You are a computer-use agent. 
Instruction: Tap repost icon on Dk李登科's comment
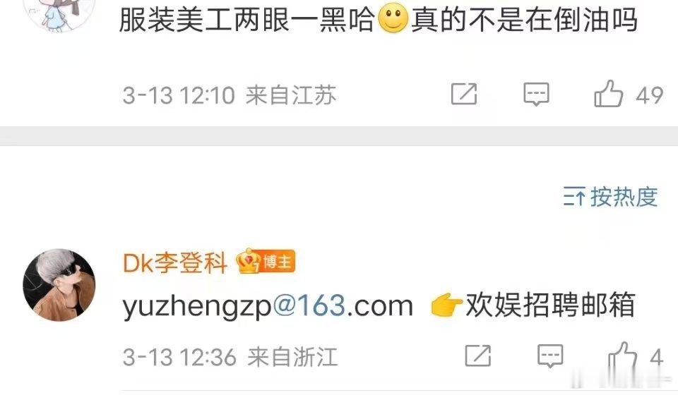click(x=478, y=356)
